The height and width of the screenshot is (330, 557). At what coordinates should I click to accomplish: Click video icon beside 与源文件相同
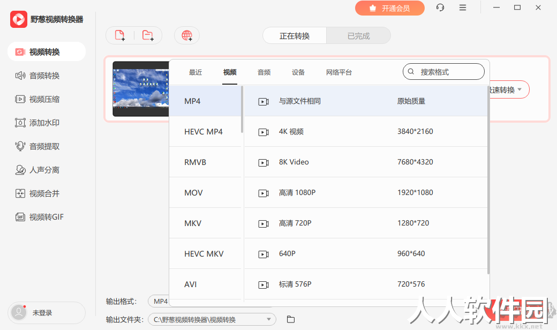point(263,102)
